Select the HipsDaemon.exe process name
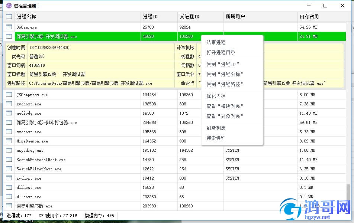Image resolution: width=354 pixels, height=223 pixels. coord(32,141)
